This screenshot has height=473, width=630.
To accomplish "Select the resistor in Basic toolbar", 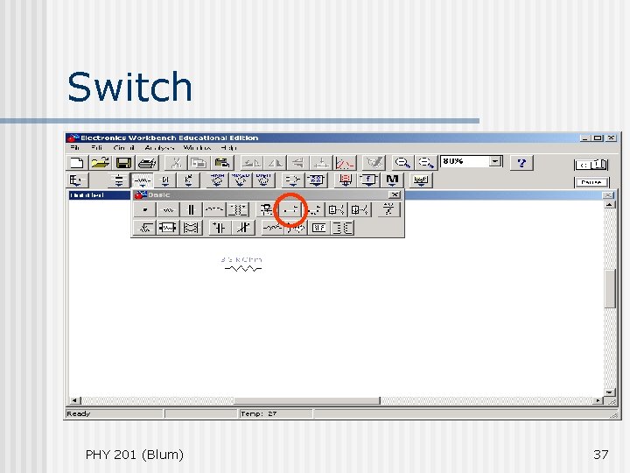I will (x=168, y=209).
